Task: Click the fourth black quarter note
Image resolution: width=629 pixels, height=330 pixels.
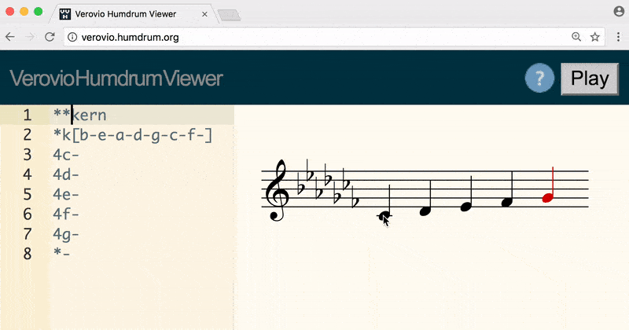Action: (x=507, y=202)
